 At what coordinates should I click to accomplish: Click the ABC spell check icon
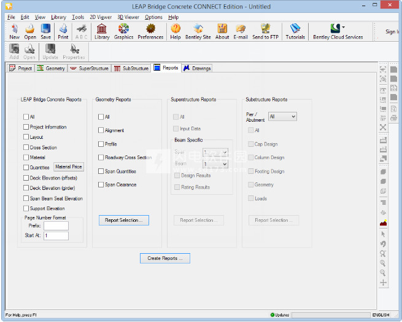click(81, 31)
